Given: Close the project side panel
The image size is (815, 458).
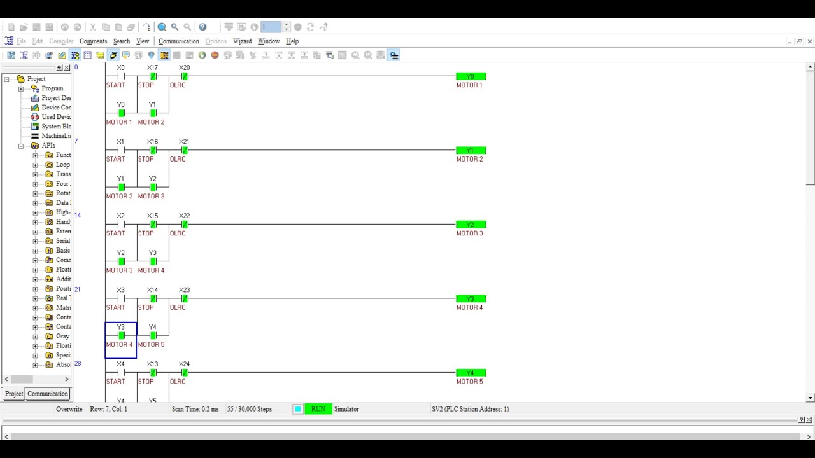Looking at the screenshot, I should point(67,67).
